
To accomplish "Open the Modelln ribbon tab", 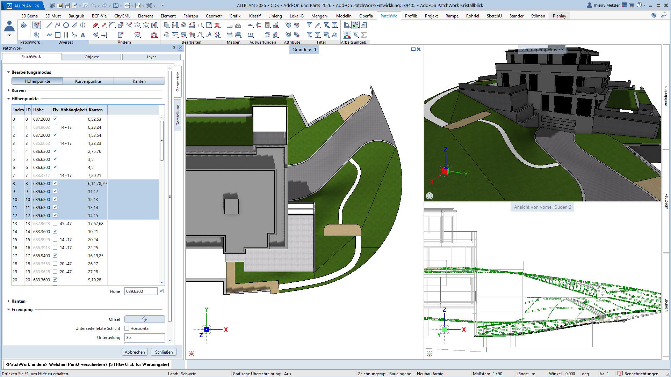I will pyautogui.click(x=344, y=16).
